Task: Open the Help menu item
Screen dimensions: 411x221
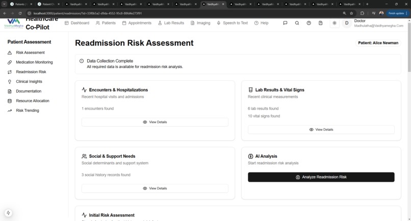Action: pos(261,23)
